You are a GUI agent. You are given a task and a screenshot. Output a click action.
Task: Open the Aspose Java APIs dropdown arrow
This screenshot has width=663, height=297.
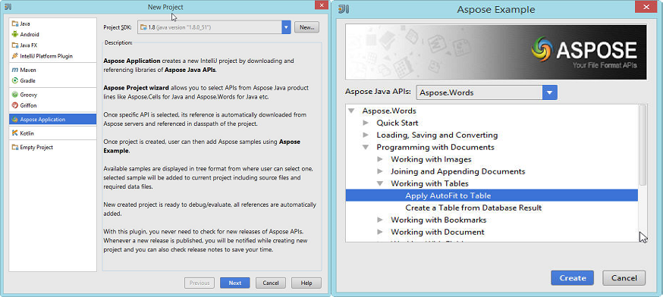pyautogui.click(x=550, y=92)
